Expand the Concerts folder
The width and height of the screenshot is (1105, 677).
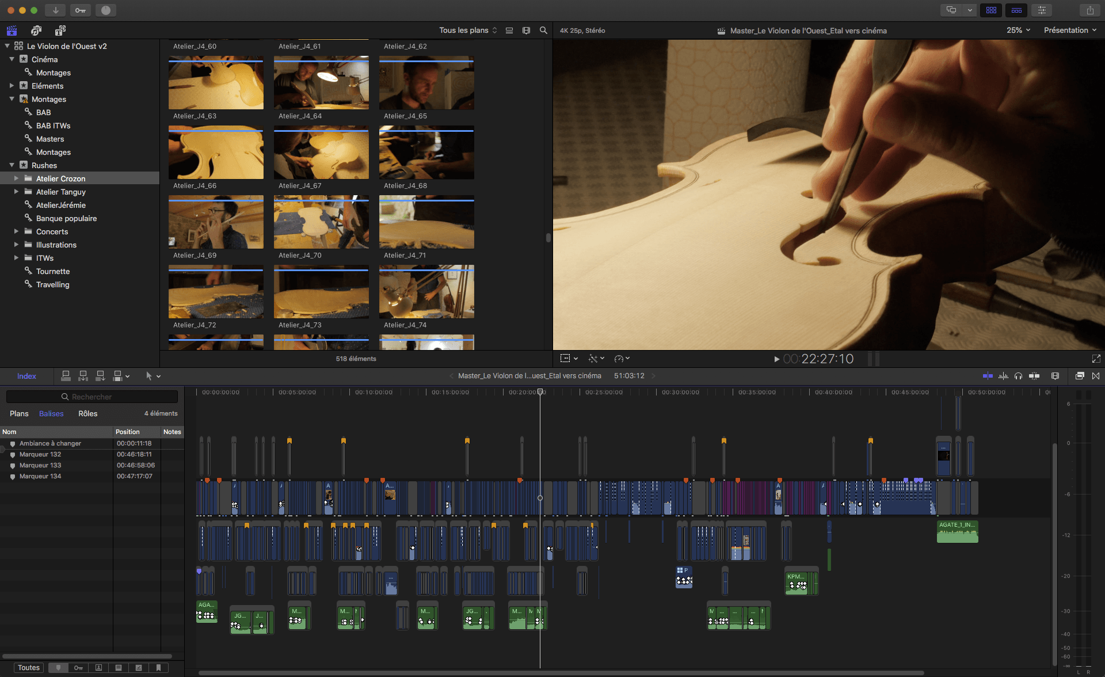point(17,231)
